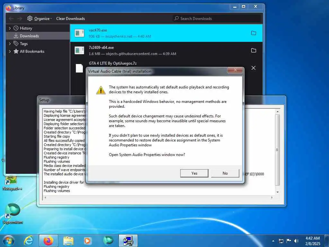Click the 'Starting file copy' log line

tap(57, 136)
